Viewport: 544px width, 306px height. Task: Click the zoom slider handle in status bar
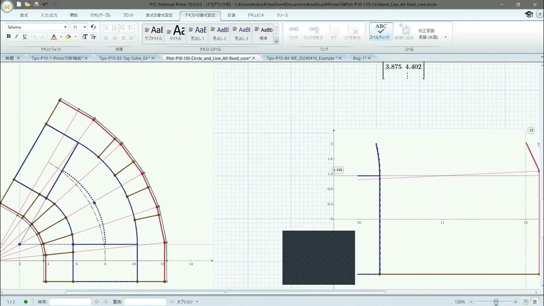[x=496, y=302]
